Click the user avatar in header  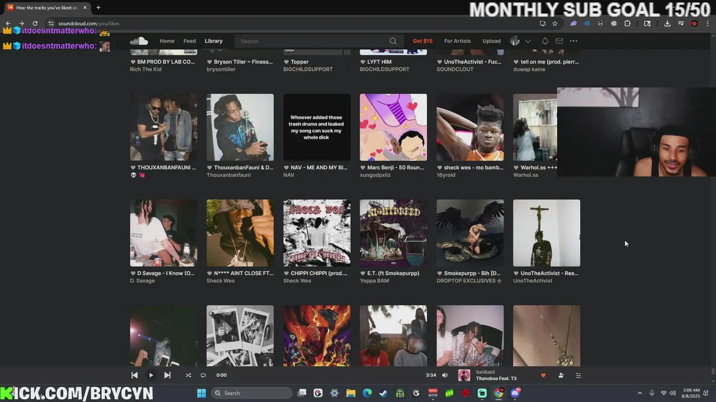[x=515, y=41]
